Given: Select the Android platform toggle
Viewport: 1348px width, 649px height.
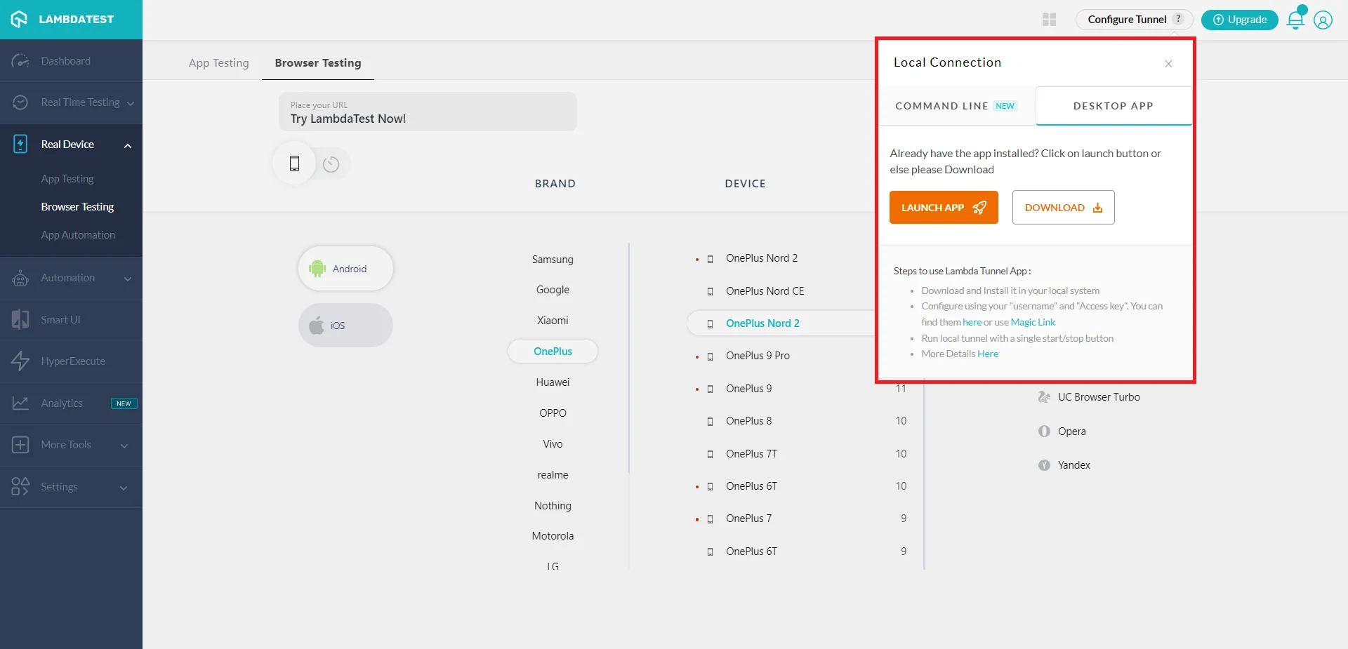Looking at the screenshot, I should coord(345,269).
